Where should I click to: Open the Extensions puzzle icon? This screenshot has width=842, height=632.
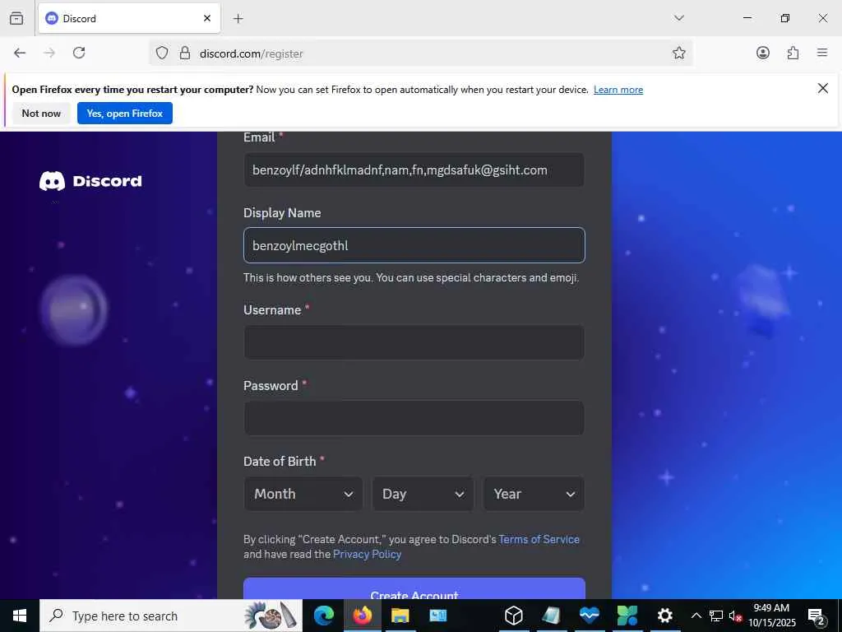coord(793,53)
